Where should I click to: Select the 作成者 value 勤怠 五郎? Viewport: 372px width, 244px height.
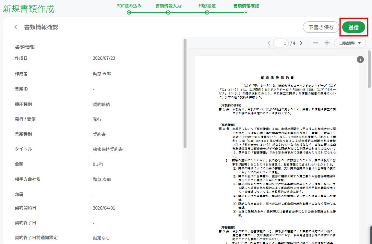(x=102, y=74)
